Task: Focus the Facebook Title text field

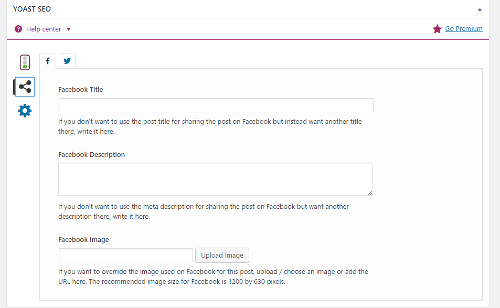Action: click(216, 105)
